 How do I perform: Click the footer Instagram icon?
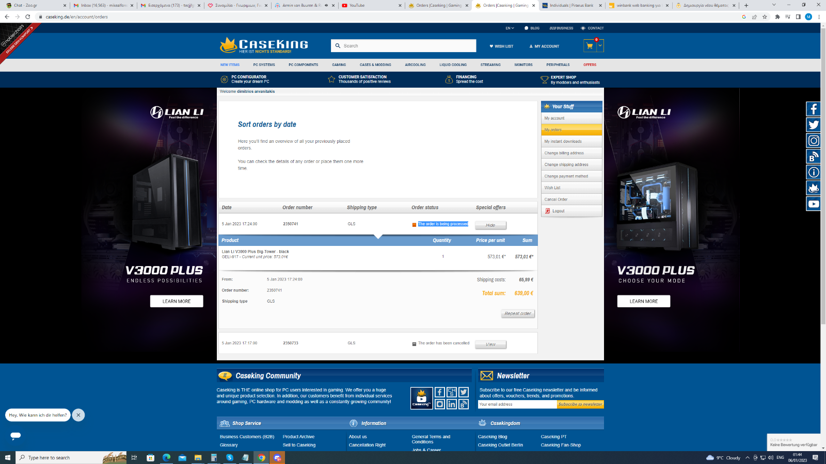(440, 404)
